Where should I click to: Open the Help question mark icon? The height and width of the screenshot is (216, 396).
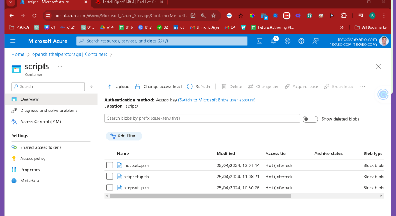point(301,41)
